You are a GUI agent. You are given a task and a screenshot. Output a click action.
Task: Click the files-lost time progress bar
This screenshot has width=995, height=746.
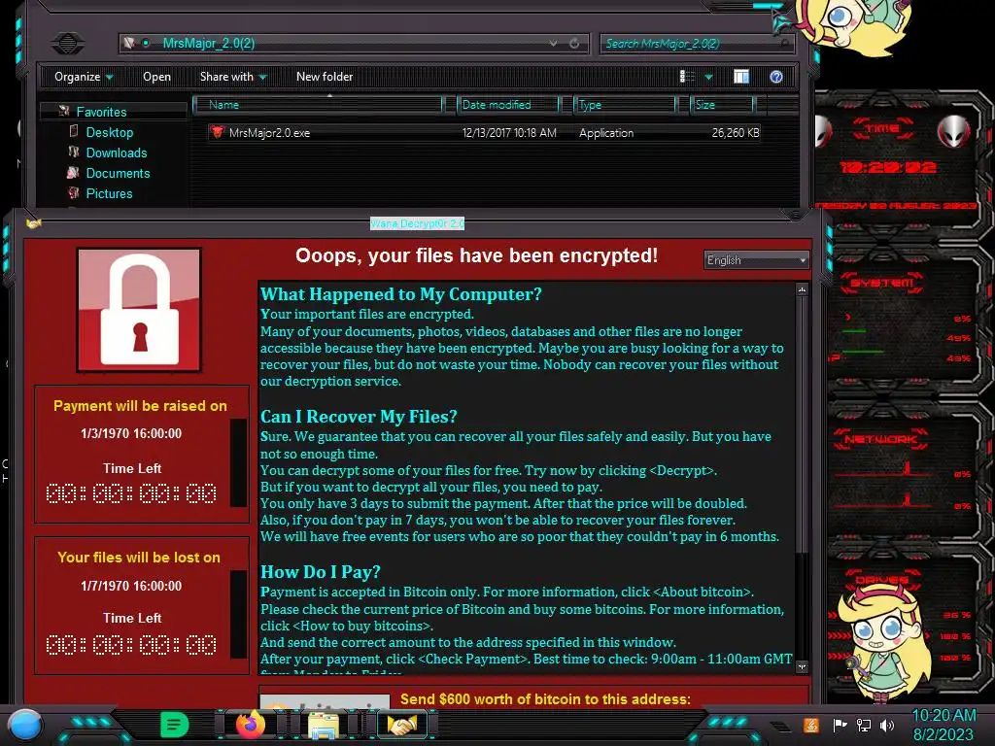pos(239,614)
